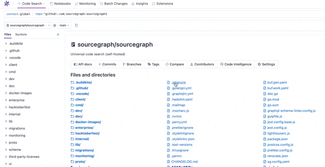View Commits
Image resolution: width=325 pixels, height=167 pixels.
[x=107, y=64]
